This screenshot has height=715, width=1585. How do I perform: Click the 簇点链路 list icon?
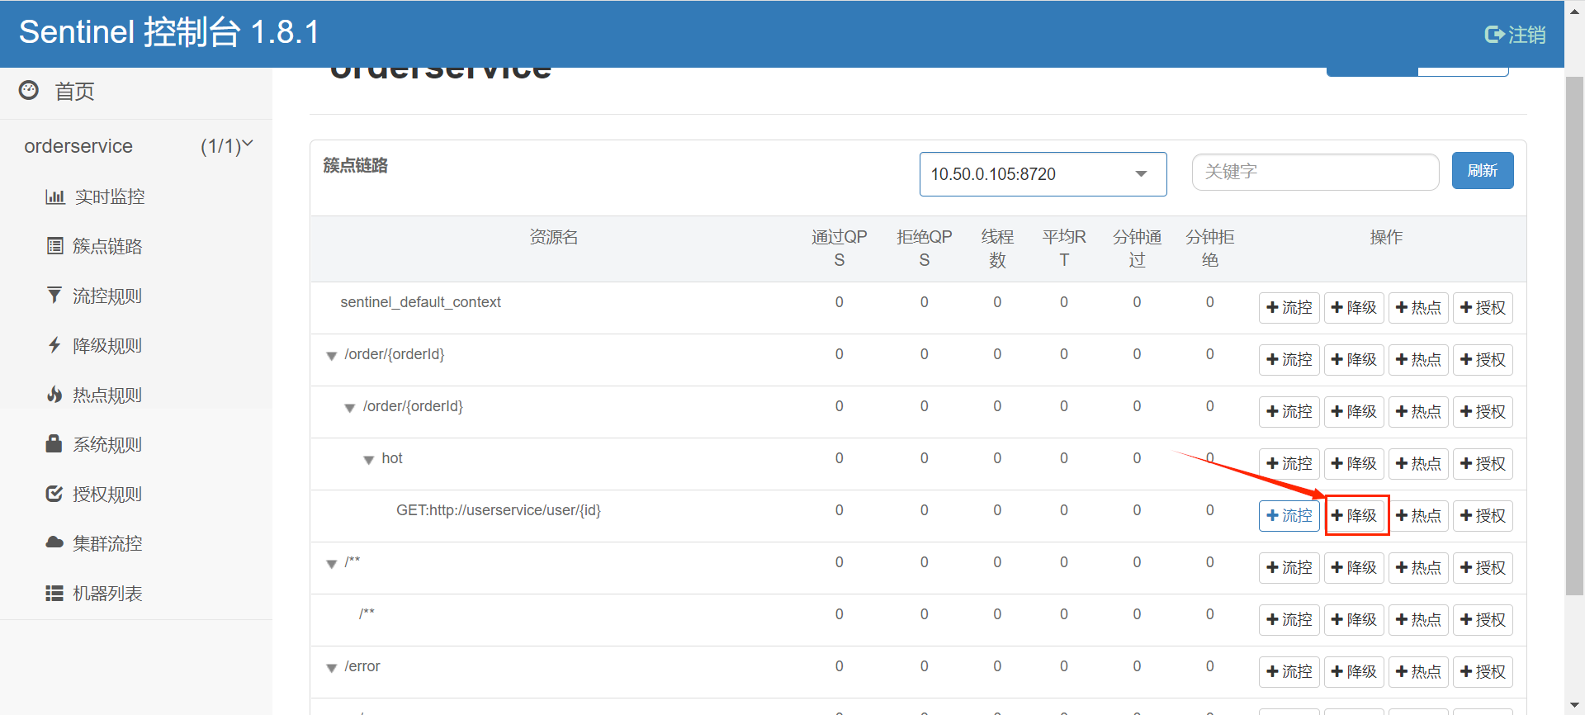pyautogui.click(x=55, y=246)
